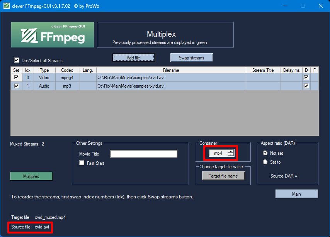This screenshot has height=237, width=330.
Task: Click the Set column header
Action: [16, 70]
